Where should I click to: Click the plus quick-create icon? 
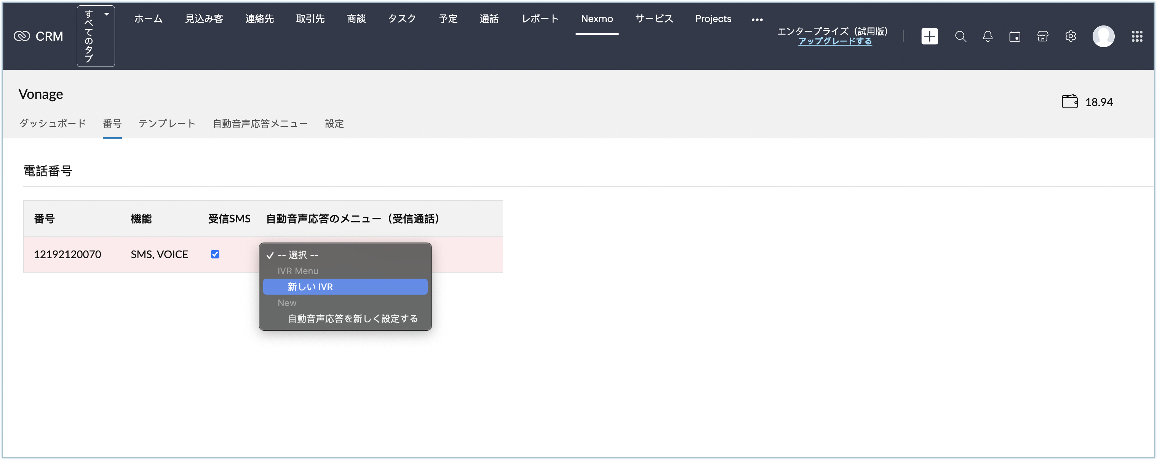click(x=929, y=36)
